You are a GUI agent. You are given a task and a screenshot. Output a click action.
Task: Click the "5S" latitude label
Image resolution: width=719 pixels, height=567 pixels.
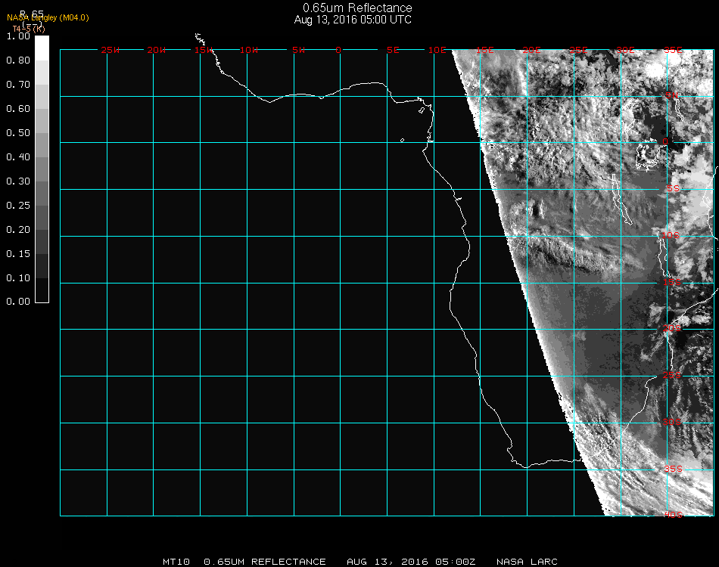click(673, 188)
